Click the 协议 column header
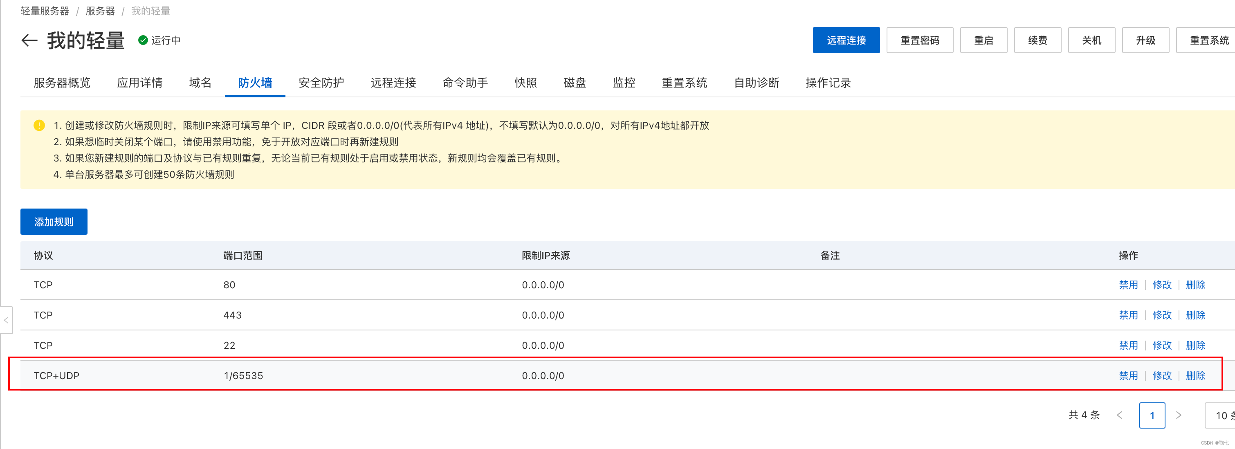This screenshot has height=449, width=1235. point(43,256)
